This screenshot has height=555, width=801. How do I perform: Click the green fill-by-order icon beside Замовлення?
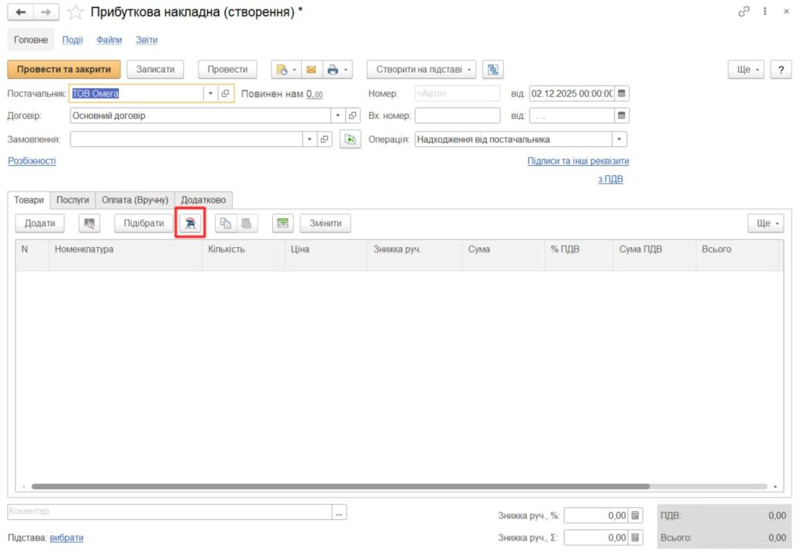click(350, 140)
